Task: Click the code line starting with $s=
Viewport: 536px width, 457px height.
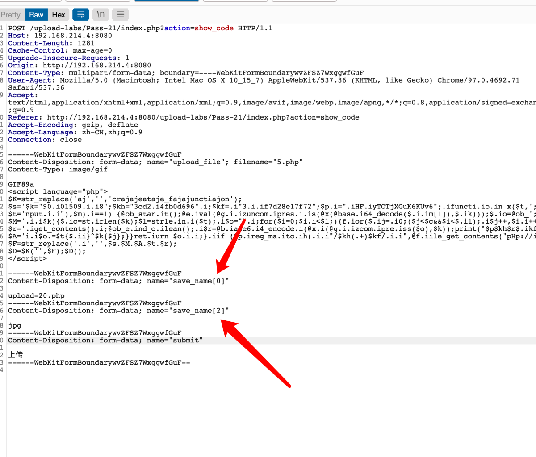Action: tap(272, 207)
